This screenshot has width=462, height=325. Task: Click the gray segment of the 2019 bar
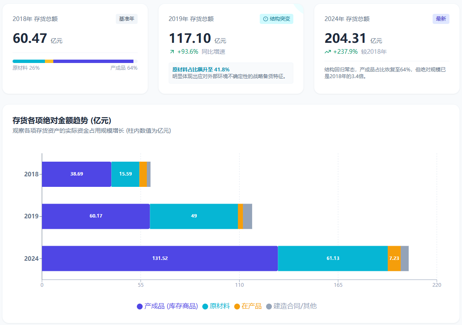tap(248, 216)
